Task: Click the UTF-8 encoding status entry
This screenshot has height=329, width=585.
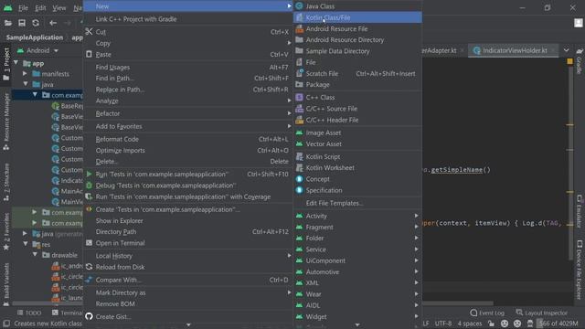Action: [442, 324]
